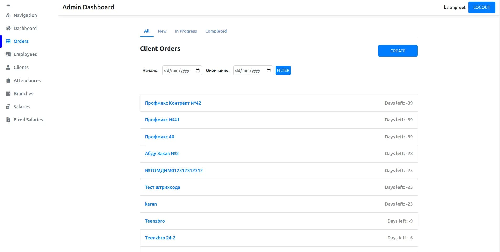The image size is (500, 252).
Task: Open order Профмакс Контракт №42
Action: 173,103
